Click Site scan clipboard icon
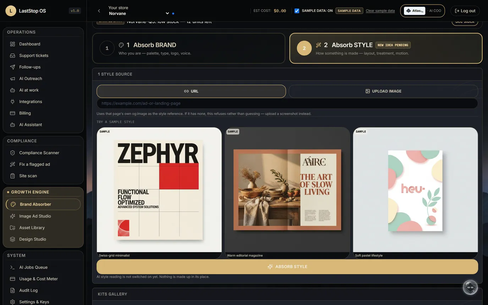 coord(12,176)
